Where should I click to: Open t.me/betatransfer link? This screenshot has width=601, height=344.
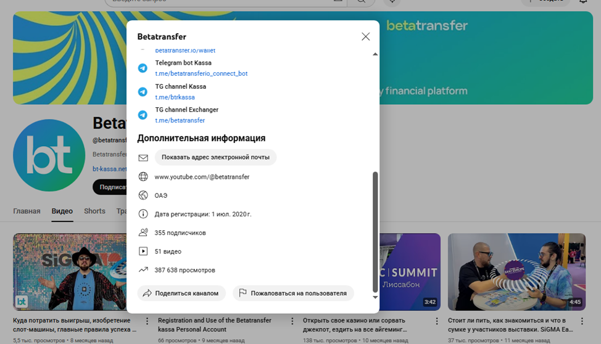[180, 120]
